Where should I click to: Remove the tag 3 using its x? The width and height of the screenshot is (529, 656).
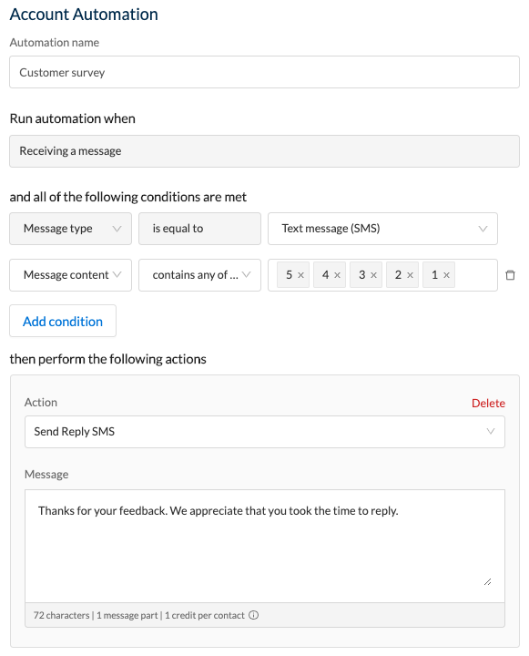[373, 275]
